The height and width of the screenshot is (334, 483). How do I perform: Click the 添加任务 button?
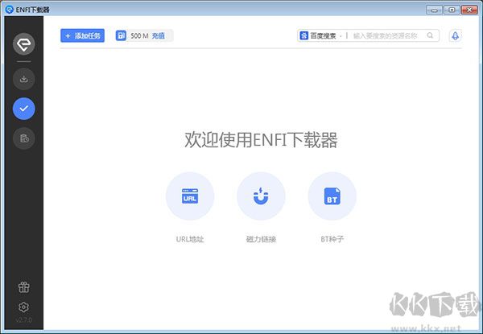pos(83,35)
